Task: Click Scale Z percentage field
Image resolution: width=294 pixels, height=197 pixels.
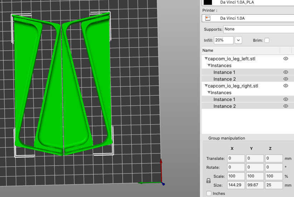Action: [274, 176]
